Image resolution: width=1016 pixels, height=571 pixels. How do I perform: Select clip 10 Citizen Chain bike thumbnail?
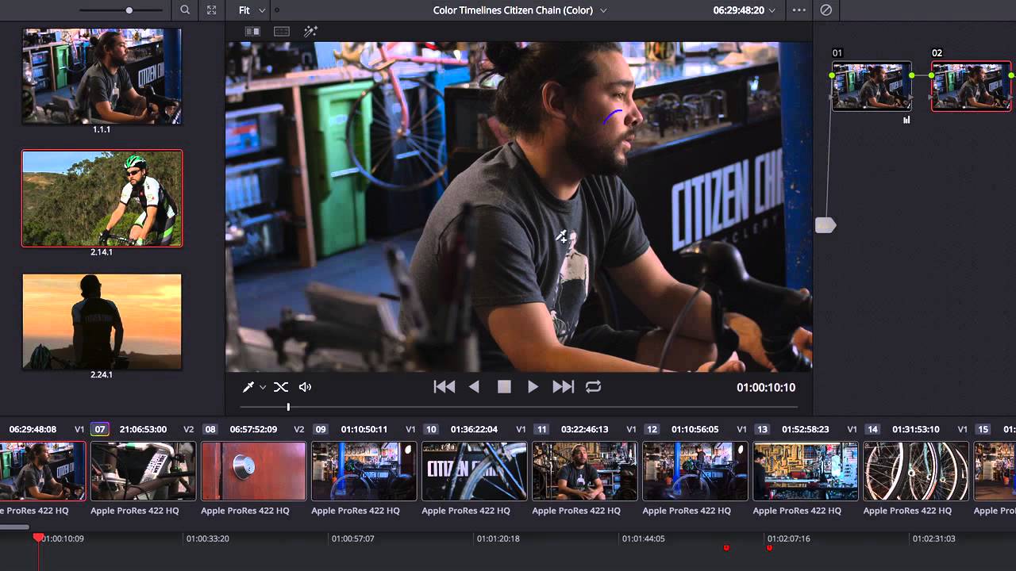click(474, 471)
